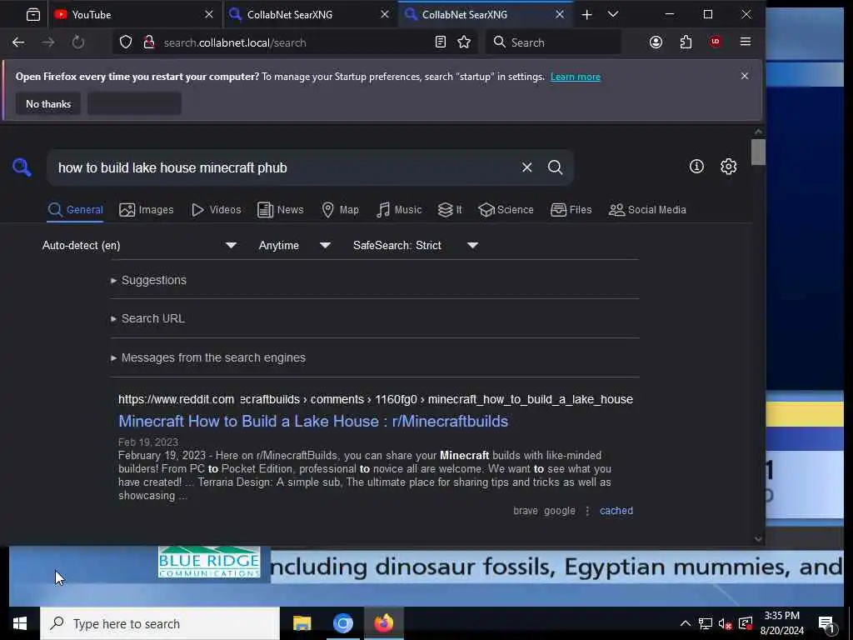Click the Firefox taskbar icon
This screenshot has width=853, height=640.
coord(384,623)
